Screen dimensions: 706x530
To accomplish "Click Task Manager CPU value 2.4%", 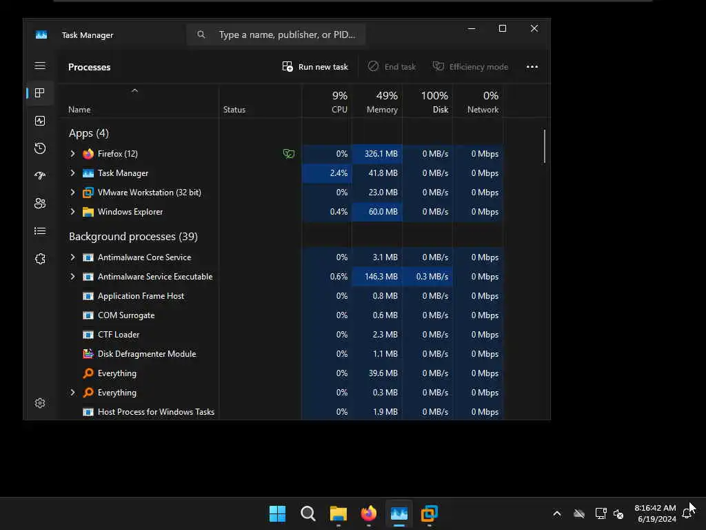I will coord(339,173).
